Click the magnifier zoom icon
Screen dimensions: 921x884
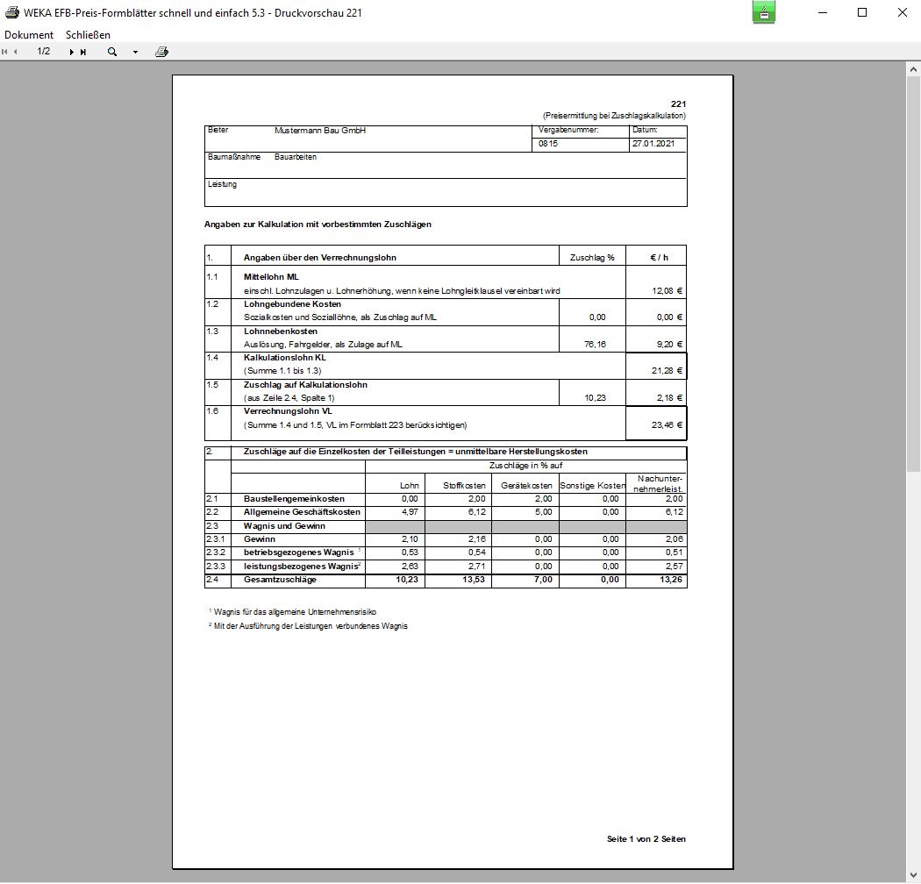click(x=112, y=52)
